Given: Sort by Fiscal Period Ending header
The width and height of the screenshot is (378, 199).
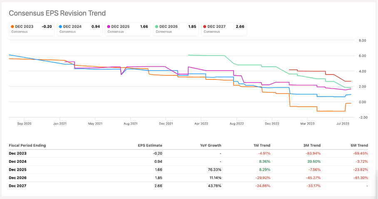Looking at the screenshot, I should (x=27, y=145).
